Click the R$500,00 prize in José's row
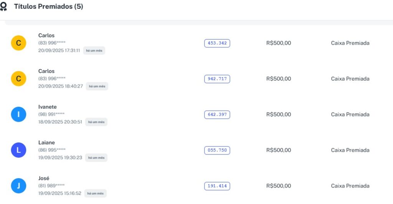The width and height of the screenshot is (393, 204). point(279,186)
